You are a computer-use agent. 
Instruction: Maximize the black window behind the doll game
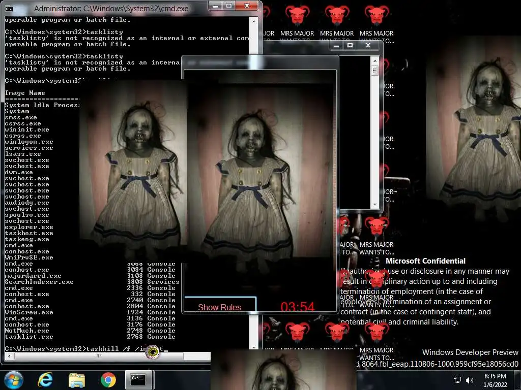pyautogui.click(x=350, y=45)
